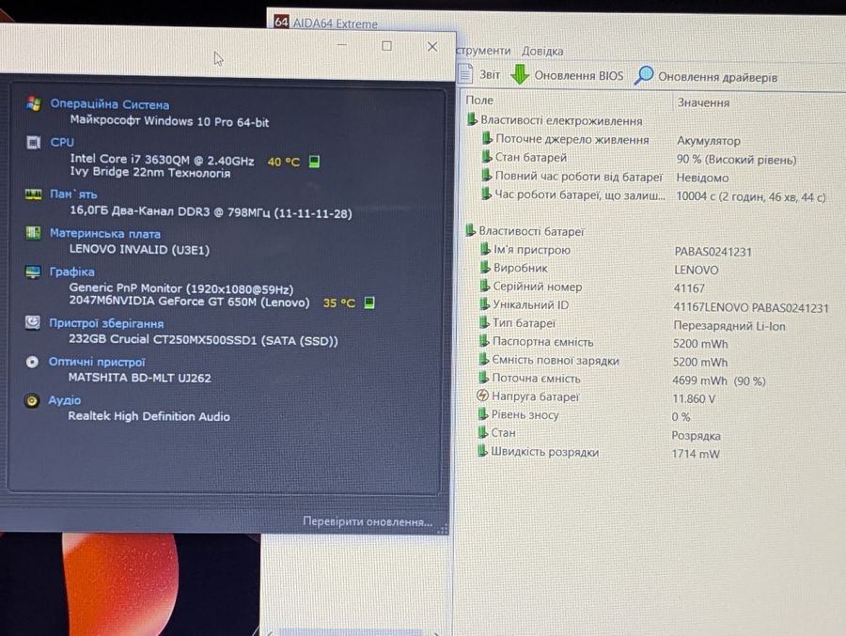Click the value PABAS0241231 for device name

713,252
